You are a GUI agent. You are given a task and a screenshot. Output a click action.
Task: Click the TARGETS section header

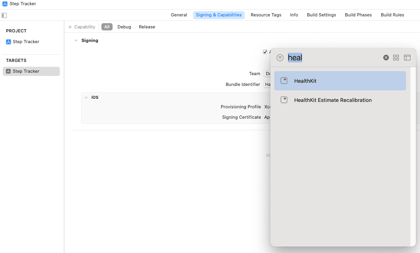16,60
